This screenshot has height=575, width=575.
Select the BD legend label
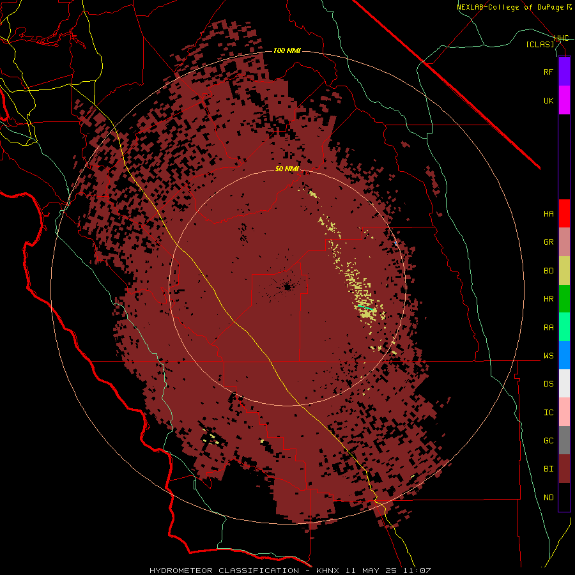point(548,271)
